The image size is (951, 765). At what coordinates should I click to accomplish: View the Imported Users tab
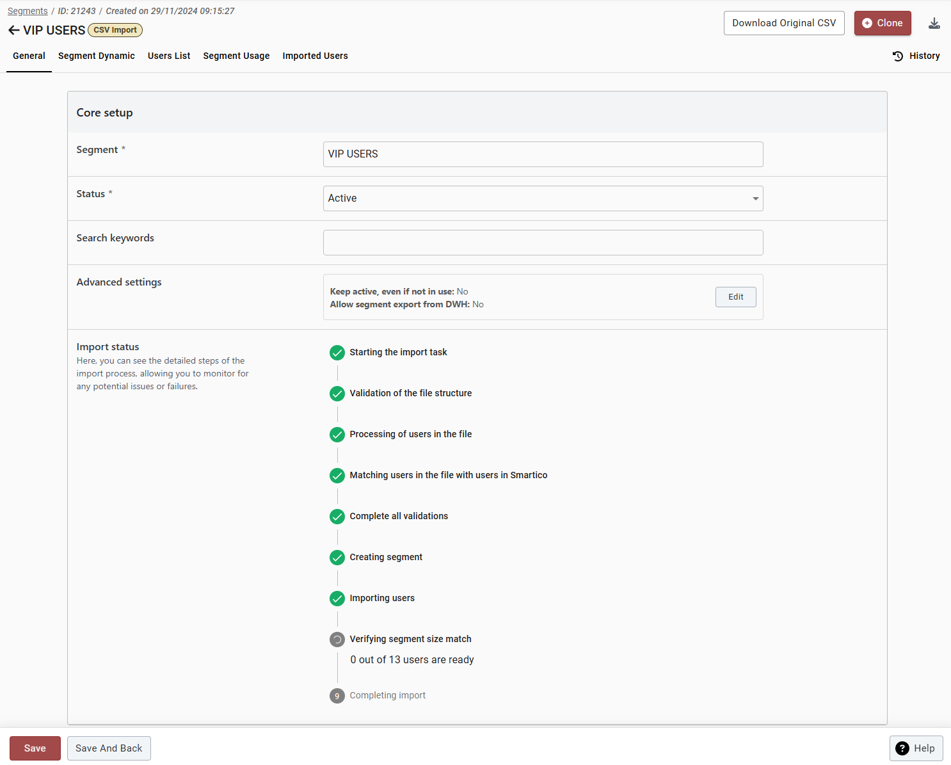[315, 56]
